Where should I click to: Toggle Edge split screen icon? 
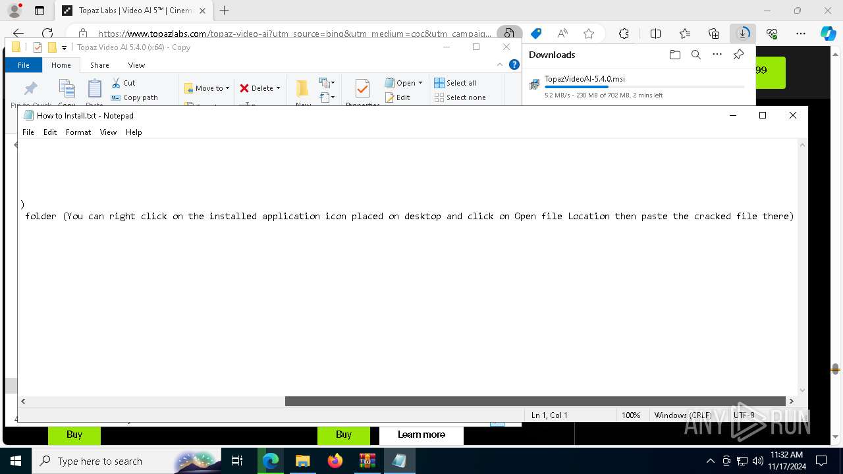[655, 34]
